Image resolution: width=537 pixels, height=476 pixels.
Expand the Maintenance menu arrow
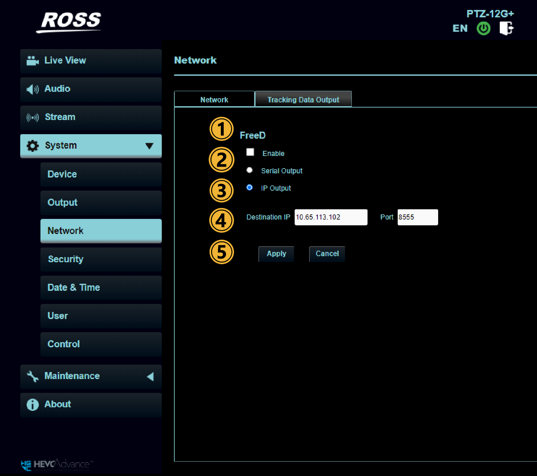point(150,376)
